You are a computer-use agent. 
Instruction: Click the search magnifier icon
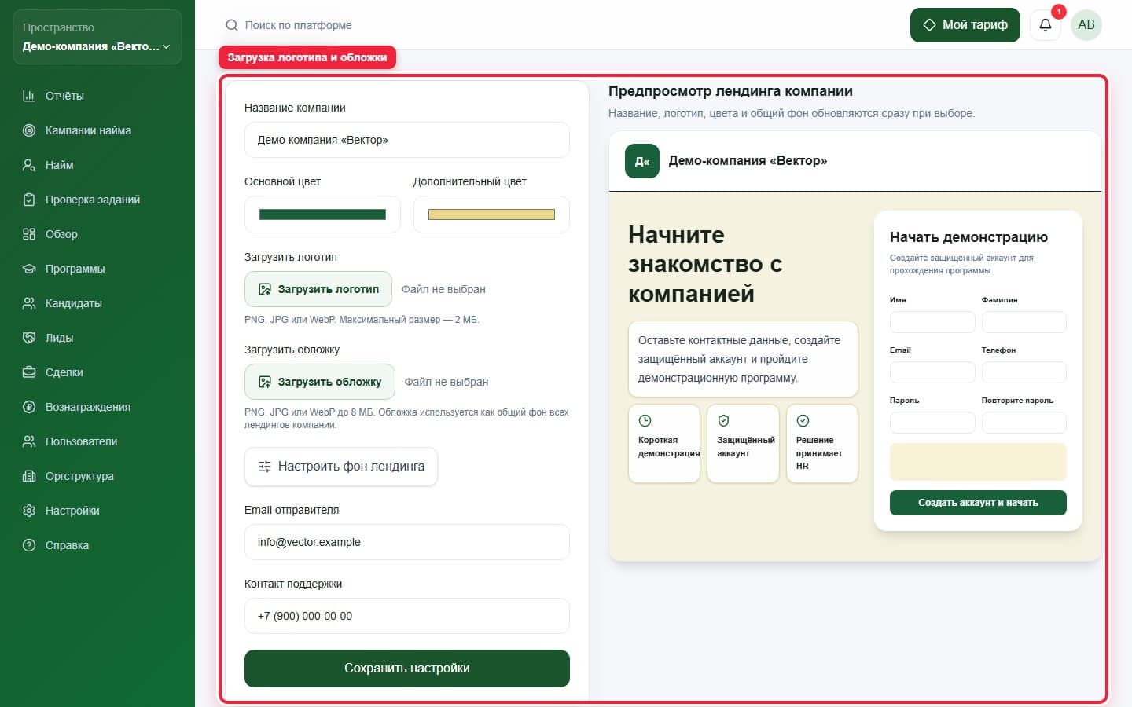(x=232, y=25)
